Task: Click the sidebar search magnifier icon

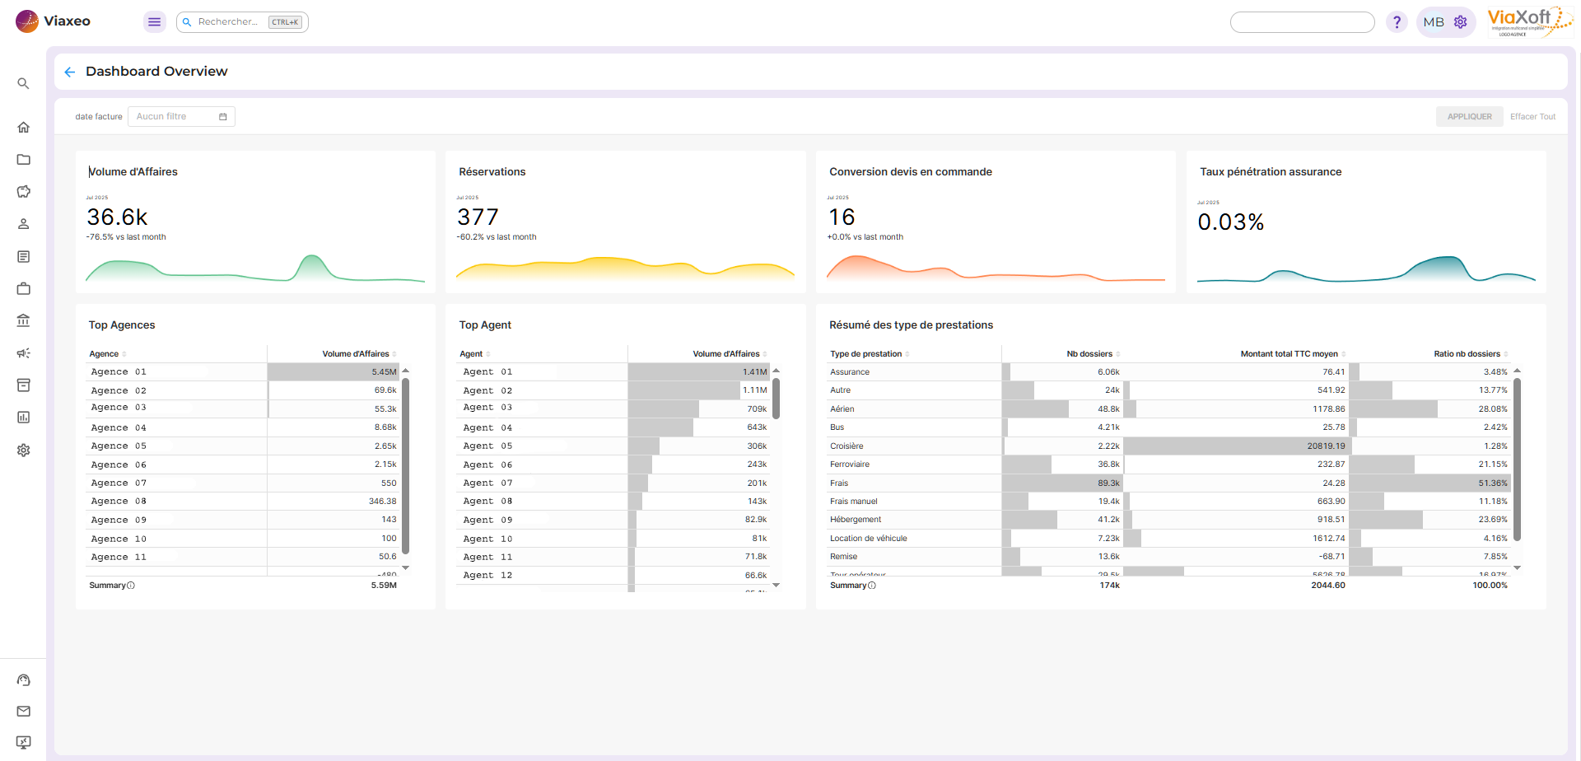Action: [x=23, y=83]
